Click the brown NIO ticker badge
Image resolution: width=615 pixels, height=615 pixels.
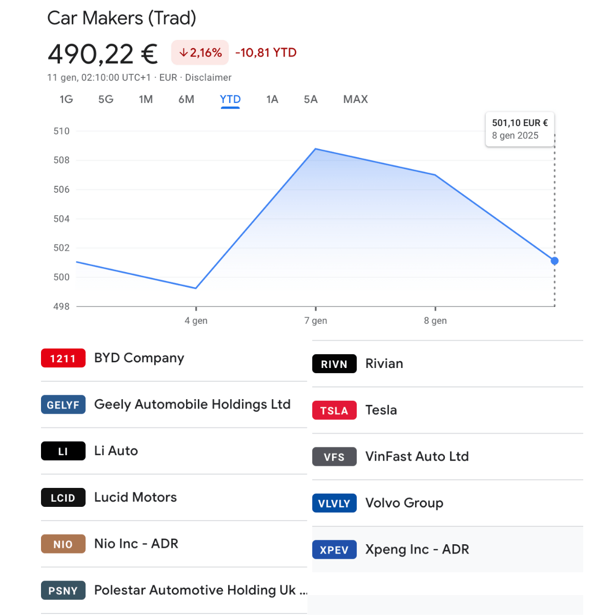point(63,544)
